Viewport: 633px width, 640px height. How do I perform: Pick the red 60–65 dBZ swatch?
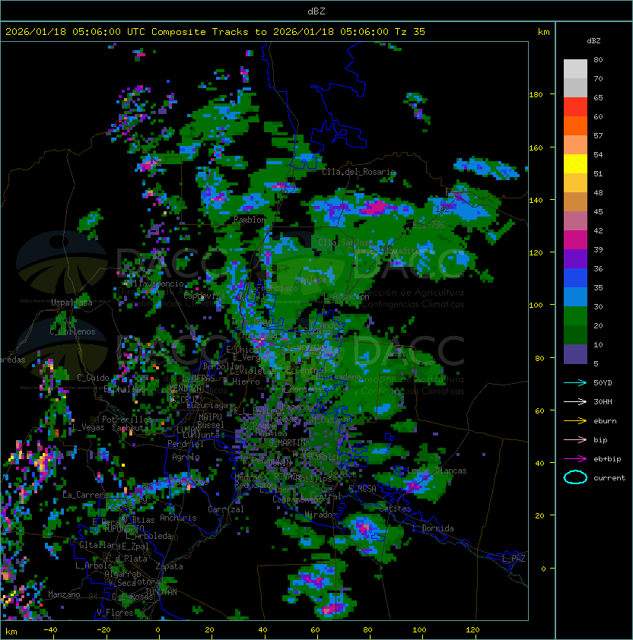[x=575, y=107]
